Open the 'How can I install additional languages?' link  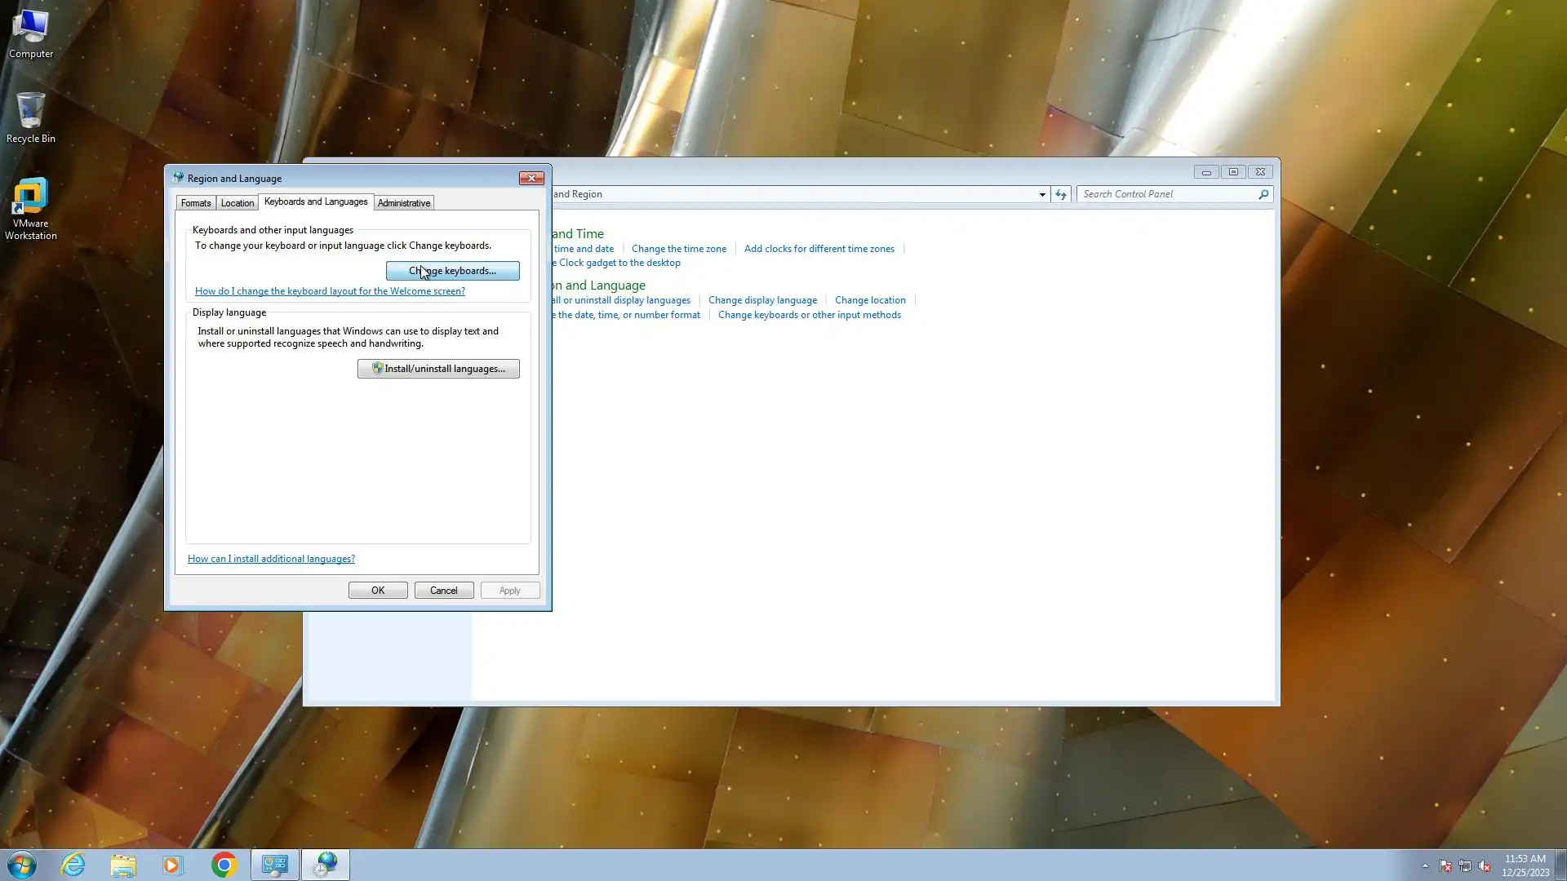point(271,559)
